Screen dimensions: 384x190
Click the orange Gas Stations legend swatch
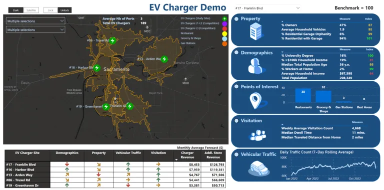[224, 44]
